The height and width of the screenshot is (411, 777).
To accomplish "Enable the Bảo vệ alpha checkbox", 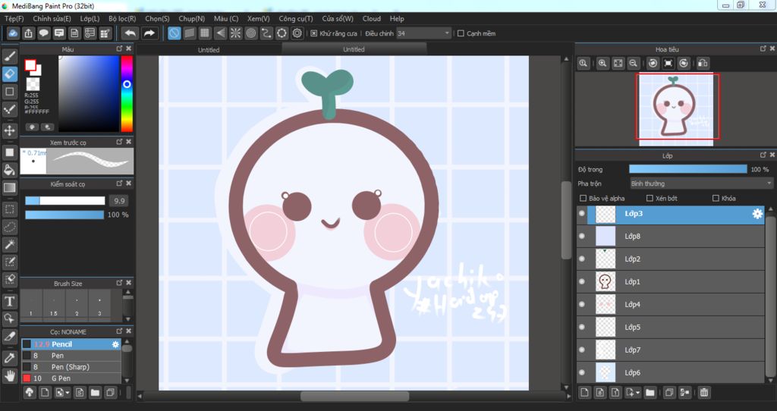I will point(584,198).
